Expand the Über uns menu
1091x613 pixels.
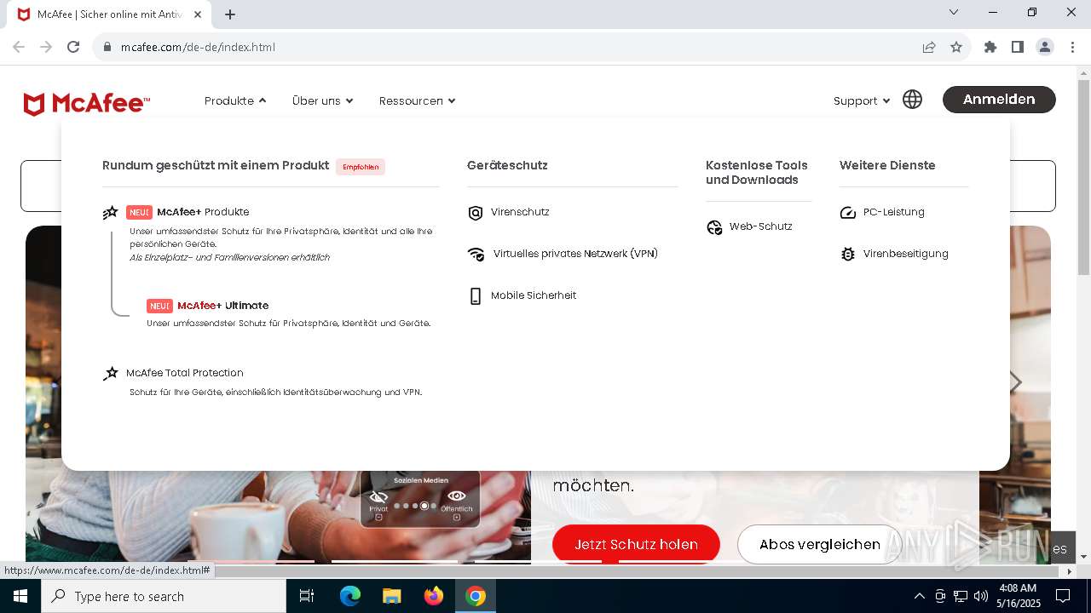click(322, 100)
